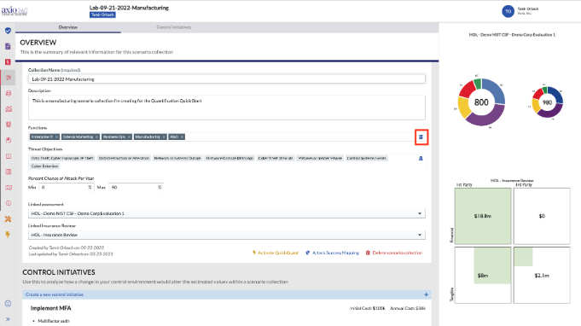Image resolution: width=581 pixels, height=326 pixels.
Task: Remove the Manufacturing function tag
Action: [164, 137]
